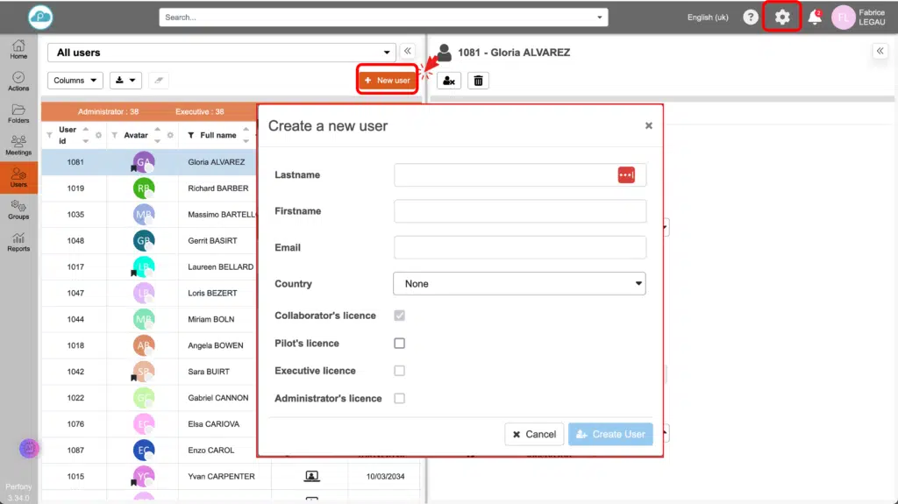The image size is (898, 504).
Task: Click the Cancel button
Action: (533, 434)
